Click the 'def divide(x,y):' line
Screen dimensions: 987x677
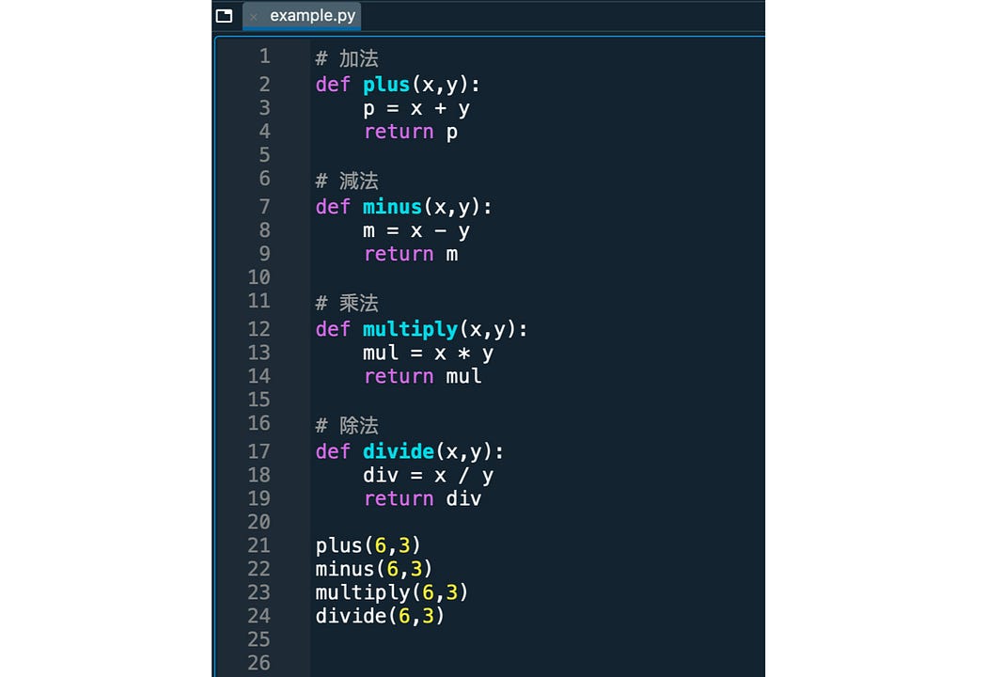click(x=410, y=451)
